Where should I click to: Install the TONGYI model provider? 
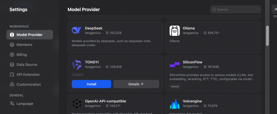pos(91,84)
